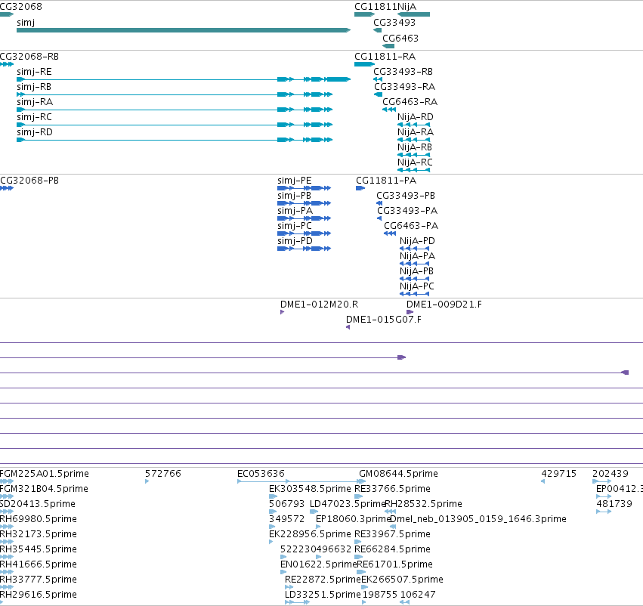Select EK303548.5prime EST
This screenshot has height=606, width=643.
pyautogui.click(x=273, y=496)
